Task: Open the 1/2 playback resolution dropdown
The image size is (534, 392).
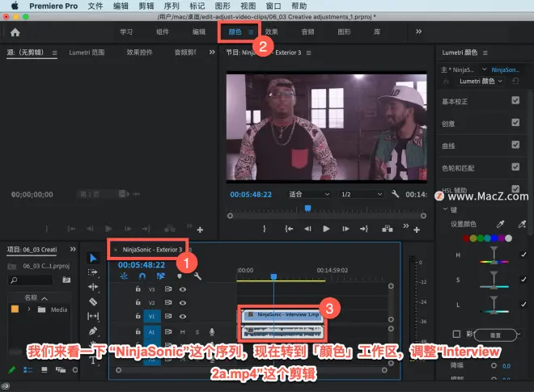Action: click(x=362, y=194)
